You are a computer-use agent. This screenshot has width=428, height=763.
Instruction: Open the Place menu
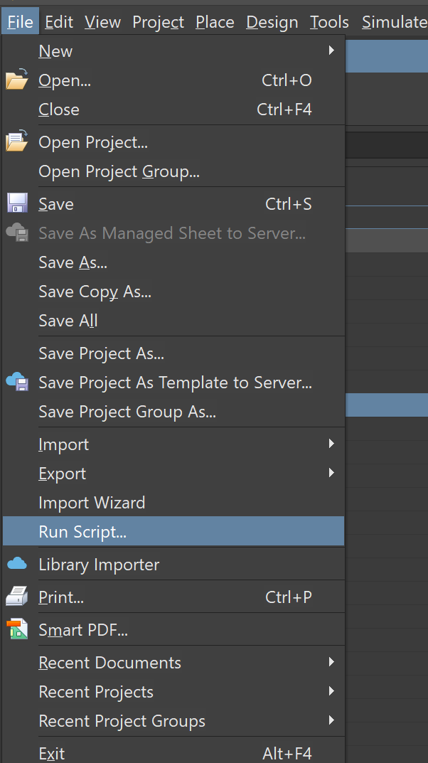point(215,22)
